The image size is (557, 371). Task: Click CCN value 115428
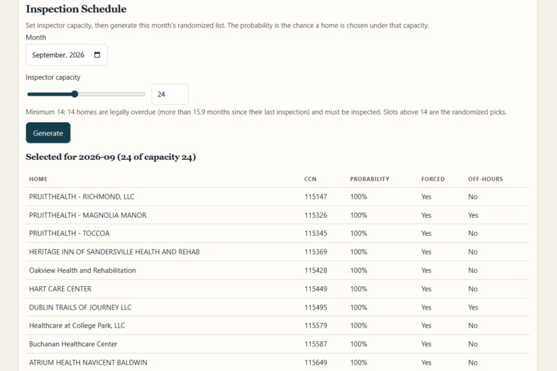pyautogui.click(x=315, y=270)
